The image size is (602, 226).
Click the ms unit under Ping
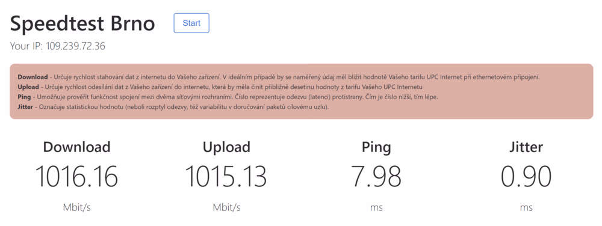(376, 209)
